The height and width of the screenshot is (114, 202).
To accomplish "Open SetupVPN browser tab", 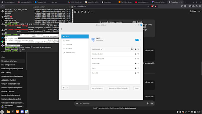I will click(x=92, y=2).
